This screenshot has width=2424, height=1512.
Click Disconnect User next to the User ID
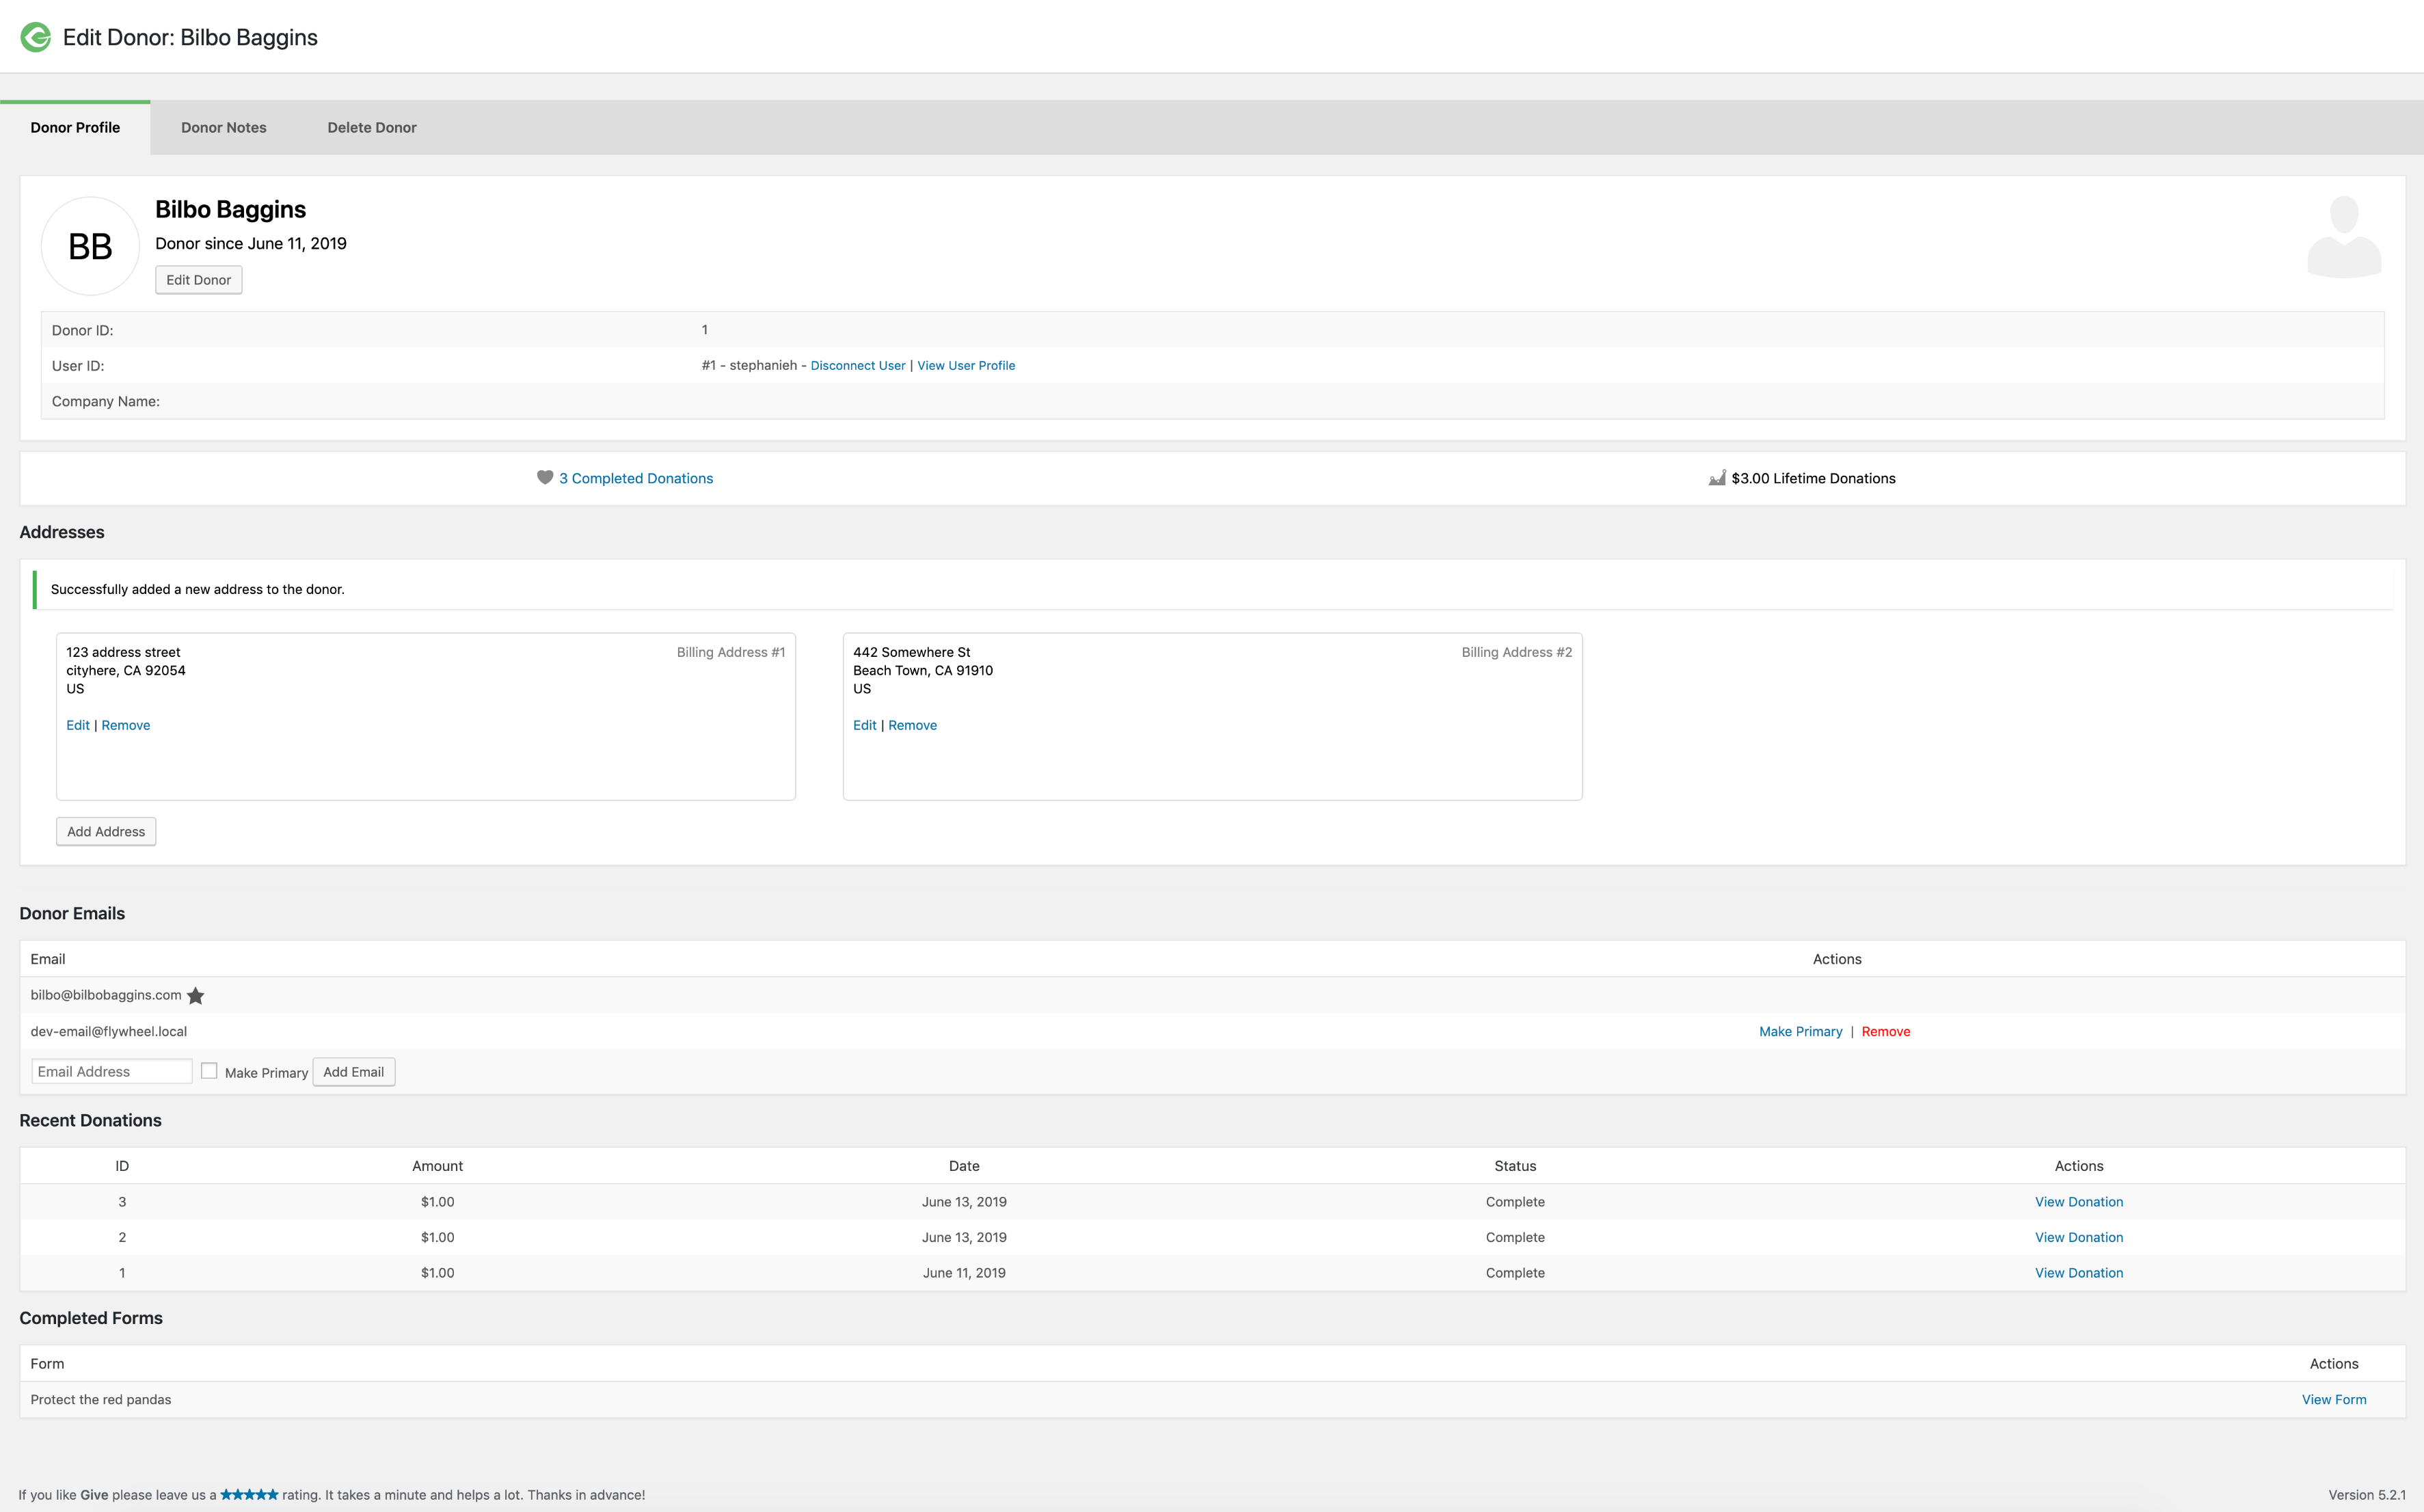point(857,365)
